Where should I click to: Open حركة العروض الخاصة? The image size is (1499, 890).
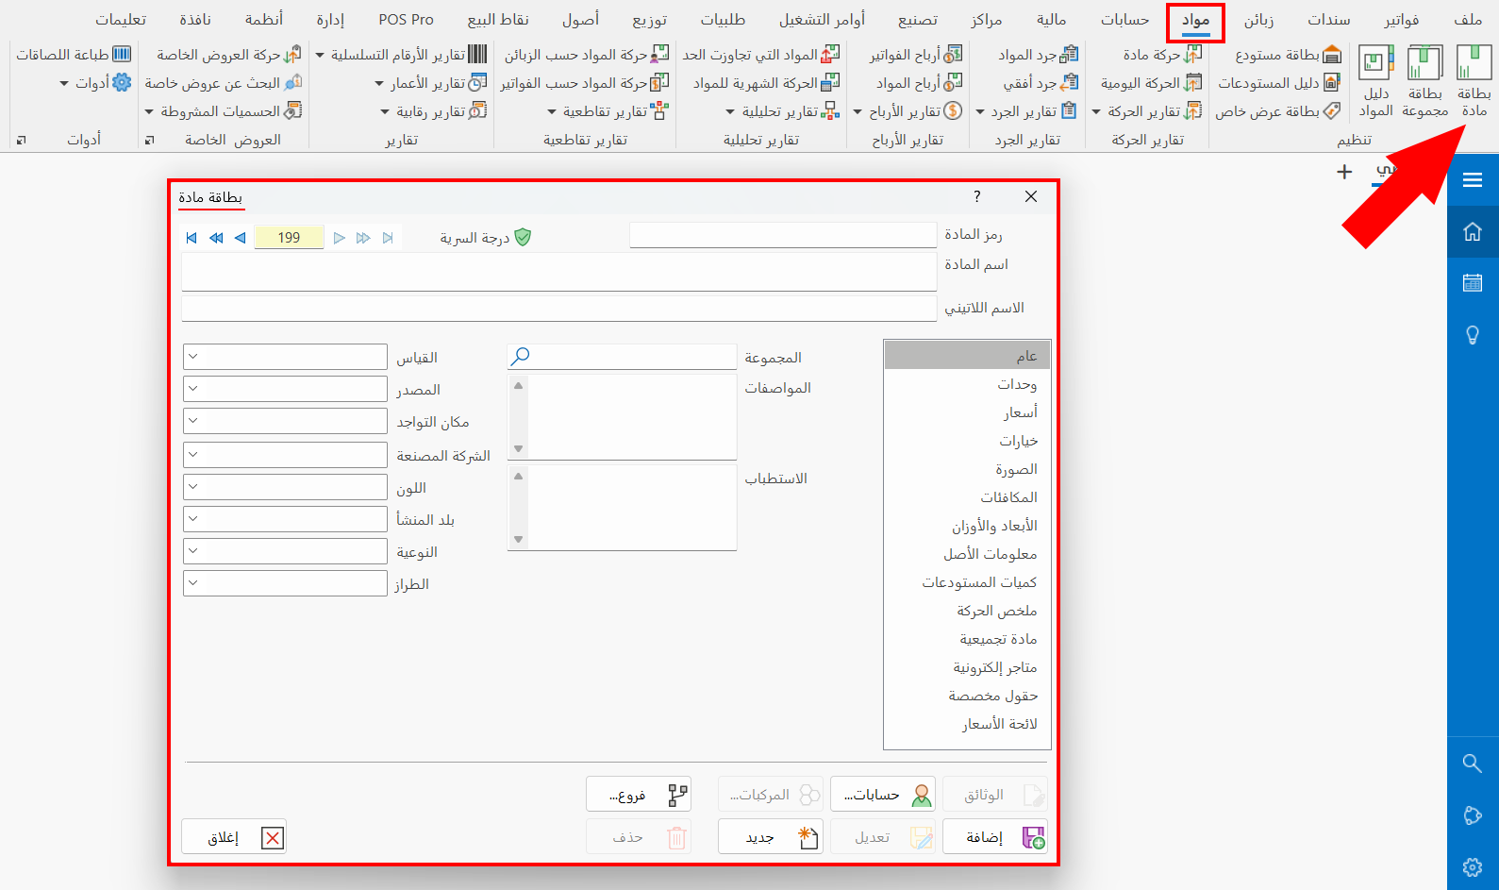coord(229,55)
